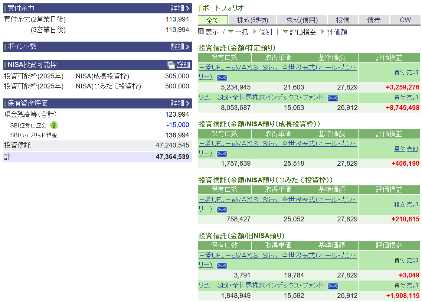Click the +3,259,276 profit value
Screen dimensions: 422x302
click(402, 87)
